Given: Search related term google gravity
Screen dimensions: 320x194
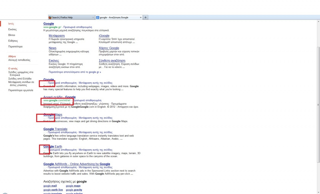Looking at the screenshot, I should tap(74, 190).
